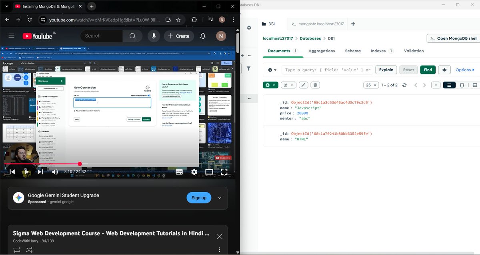
Task: Open Chrome extensions puzzle icon
Action: (x=194, y=20)
